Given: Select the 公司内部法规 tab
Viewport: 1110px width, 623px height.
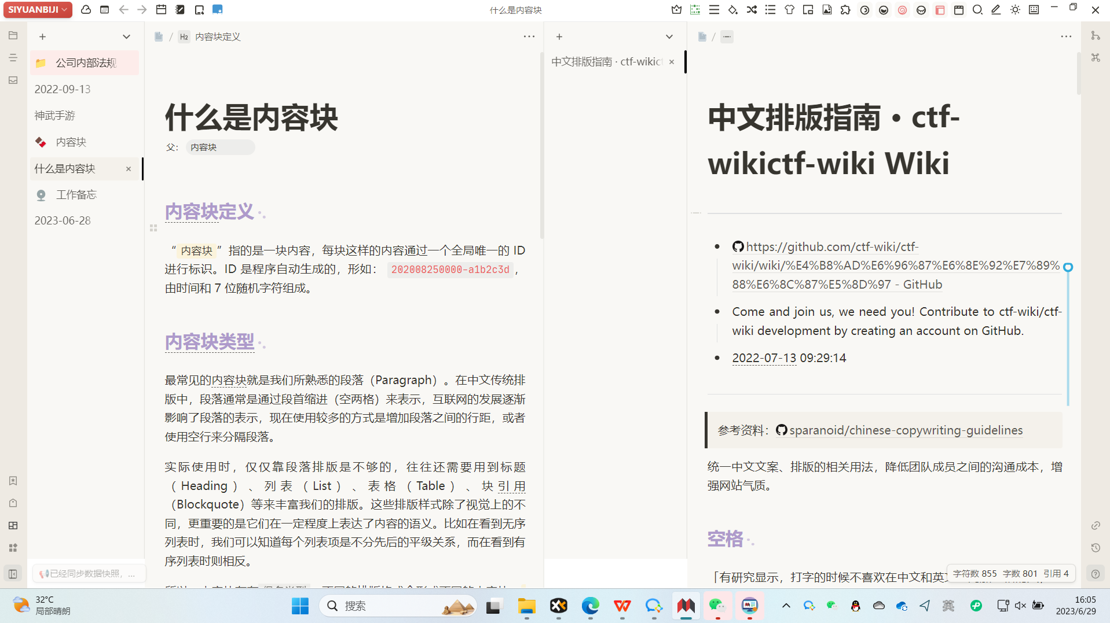Looking at the screenshot, I should (86, 62).
